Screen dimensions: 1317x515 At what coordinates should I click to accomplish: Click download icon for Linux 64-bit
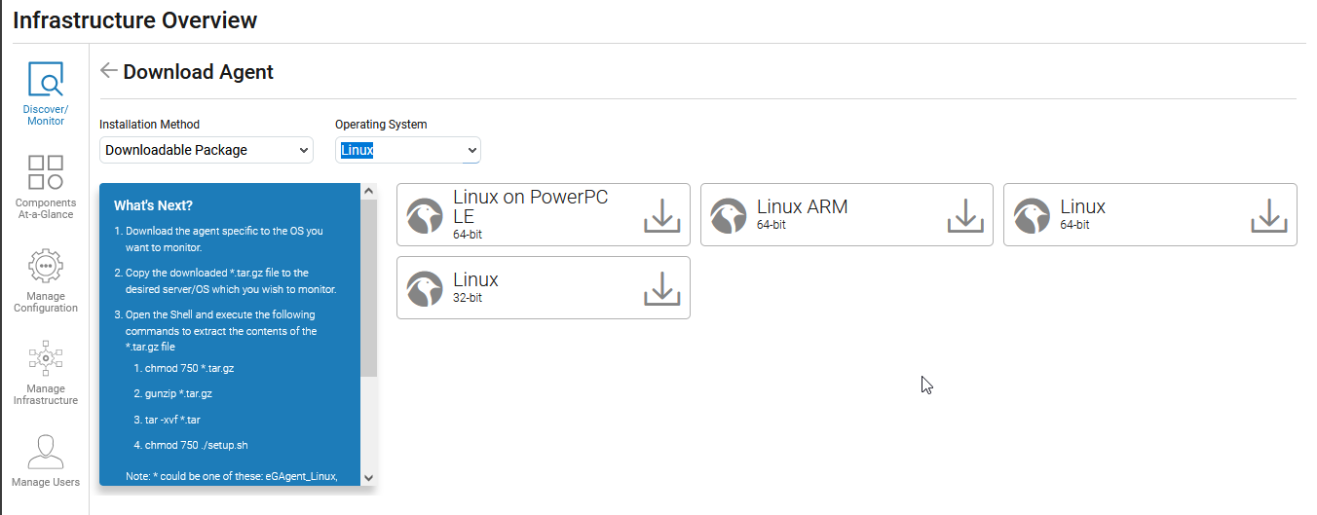(1268, 215)
